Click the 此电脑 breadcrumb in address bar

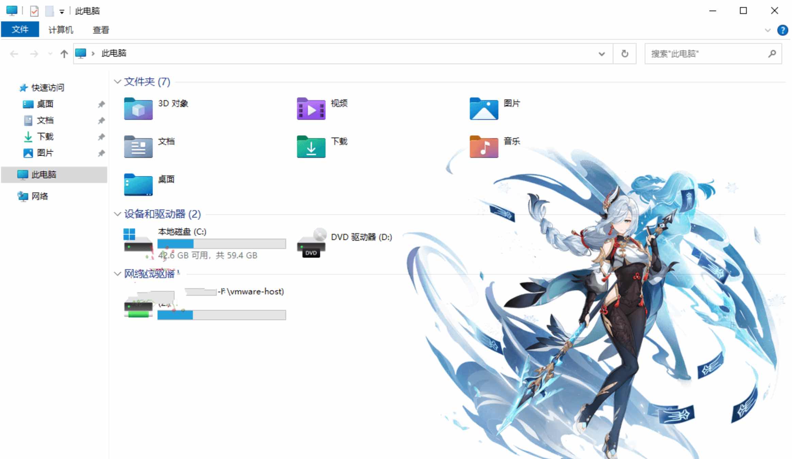(x=114, y=53)
